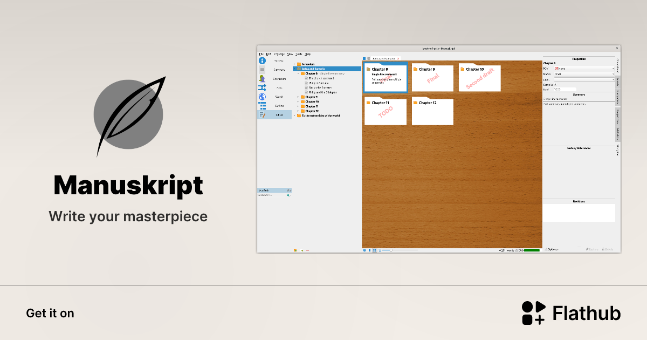Open the World panel via its globe icon
This screenshot has height=340, width=647.
(262, 96)
